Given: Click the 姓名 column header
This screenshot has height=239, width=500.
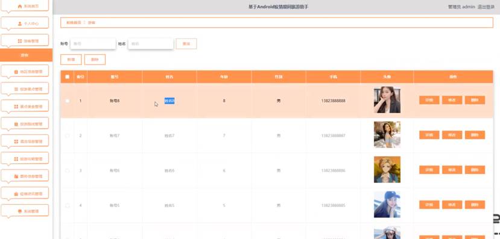Looking at the screenshot, I should [x=169, y=76].
